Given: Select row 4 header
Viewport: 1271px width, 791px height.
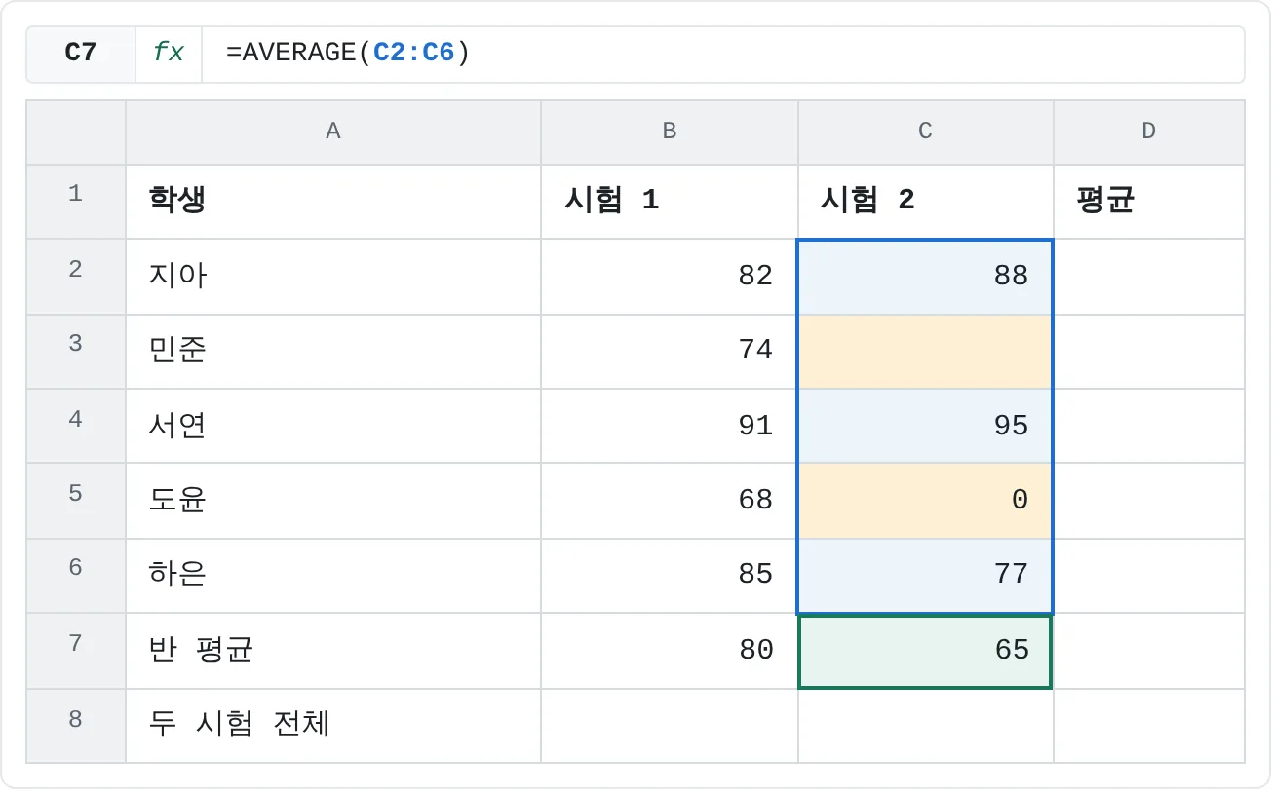Looking at the screenshot, I should point(76,427).
